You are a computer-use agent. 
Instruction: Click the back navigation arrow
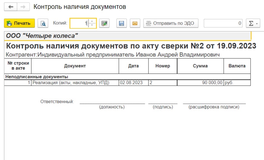(11, 7)
